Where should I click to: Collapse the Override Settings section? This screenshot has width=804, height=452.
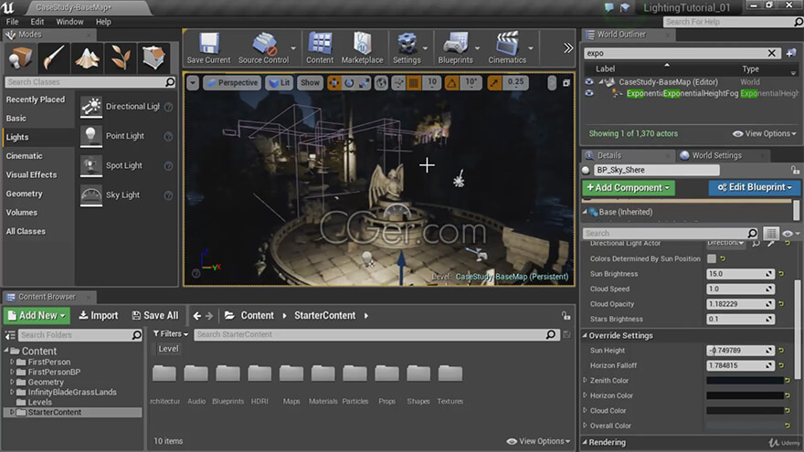(585, 336)
